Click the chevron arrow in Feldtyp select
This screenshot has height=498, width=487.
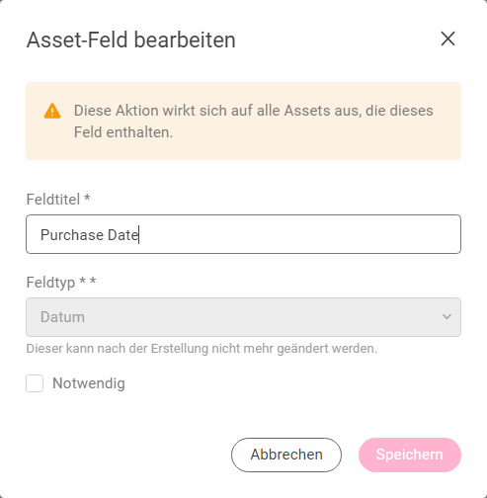(446, 317)
